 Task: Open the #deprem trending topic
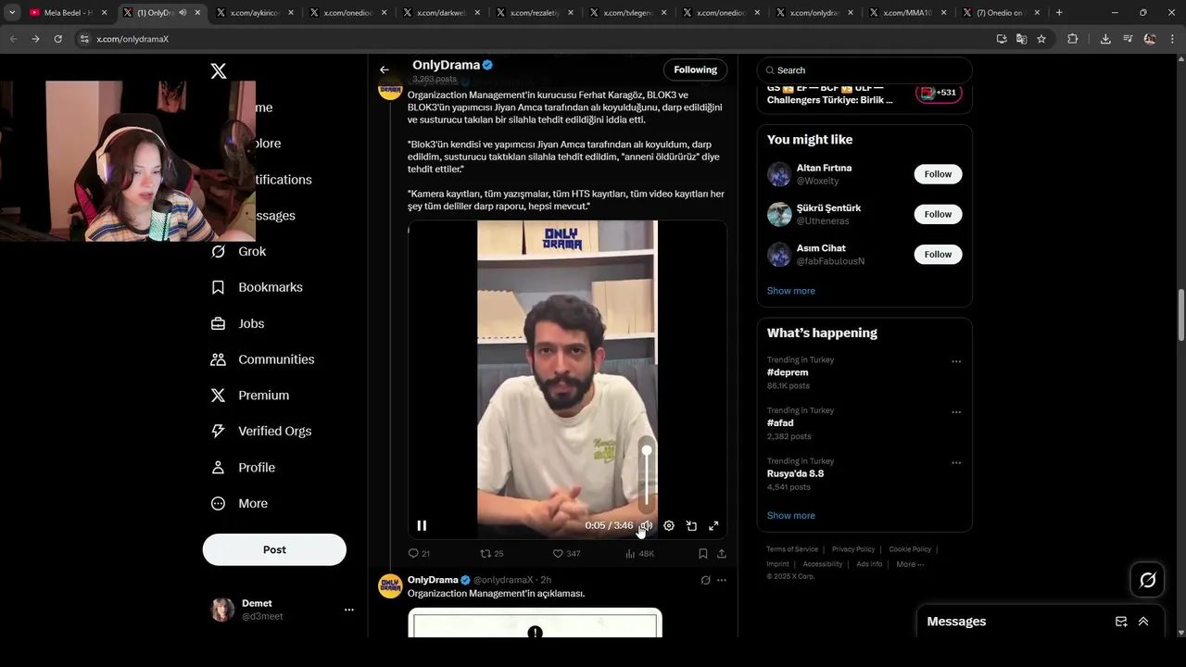[x=788, y=372]
